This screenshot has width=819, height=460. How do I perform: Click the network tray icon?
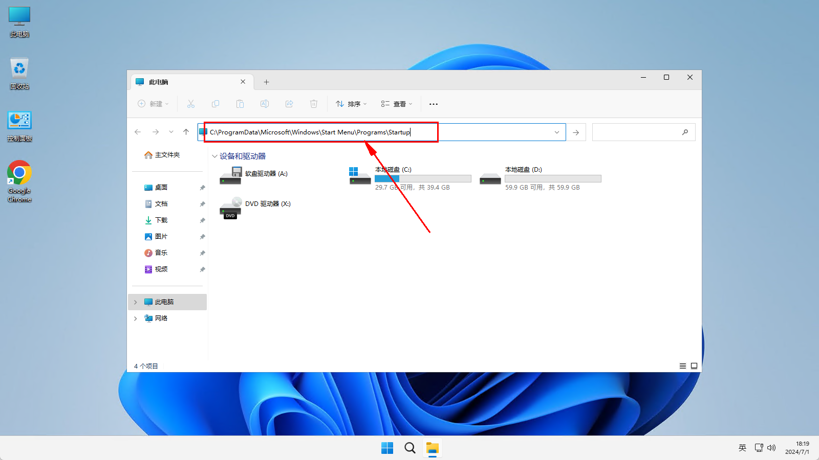click(x=759, y=448)
